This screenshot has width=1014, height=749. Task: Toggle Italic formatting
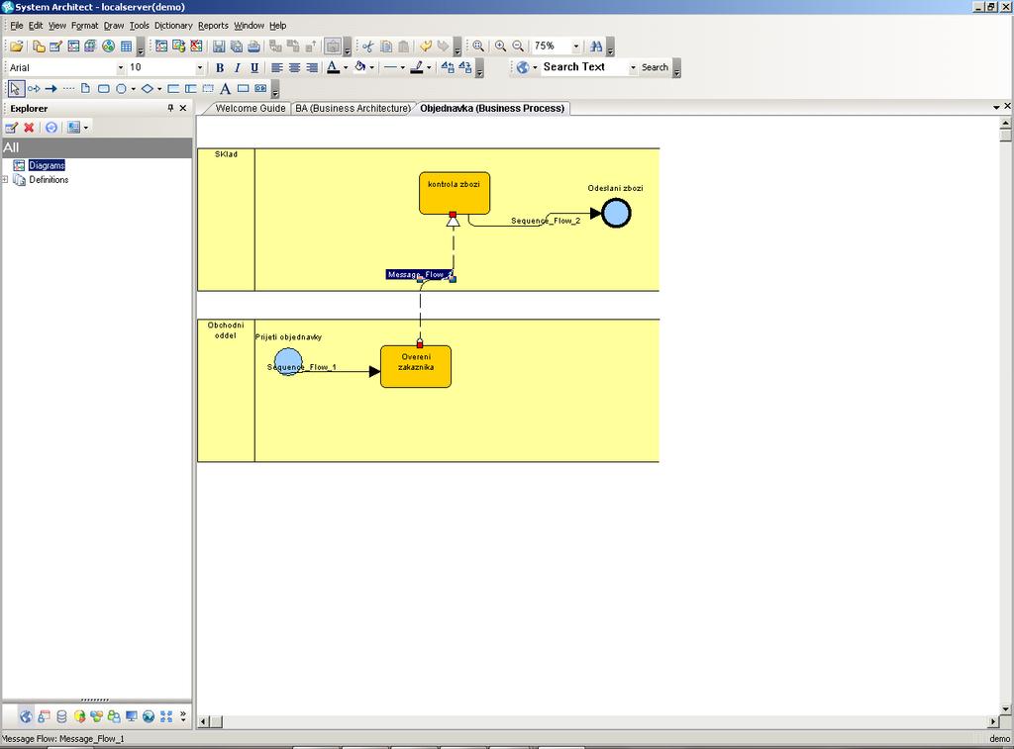click(238, 67)
